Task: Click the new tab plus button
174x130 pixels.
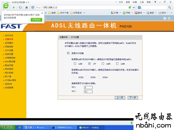Action: (46, 18)
